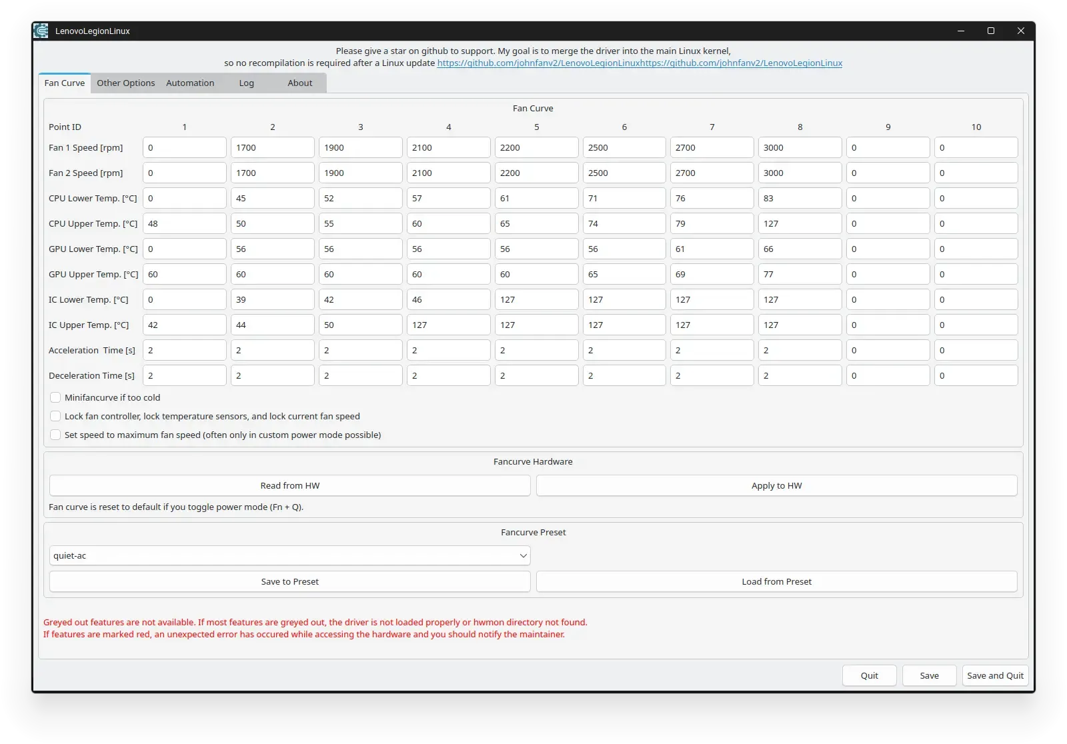1067x744 pixels.
Task: Click Acceleration Time field for point 1
Action: [x=185, y=350]
